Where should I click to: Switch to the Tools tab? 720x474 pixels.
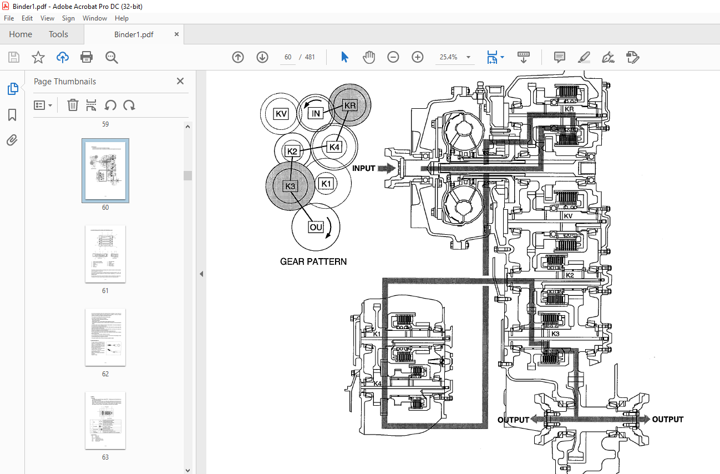click(58, 34)
